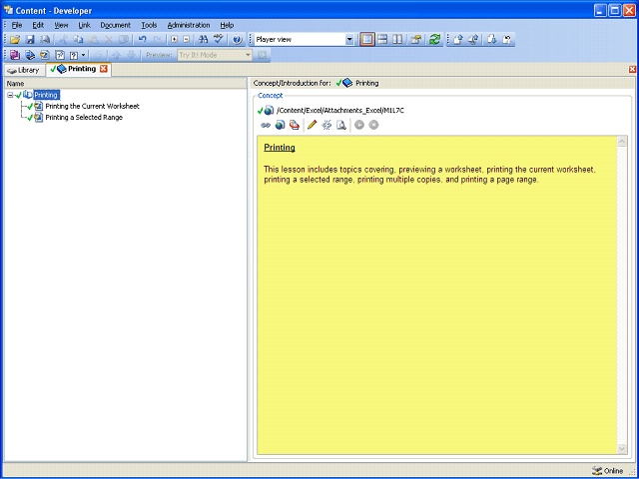
Task: Open help with the blue question mark
Action: 238,40
